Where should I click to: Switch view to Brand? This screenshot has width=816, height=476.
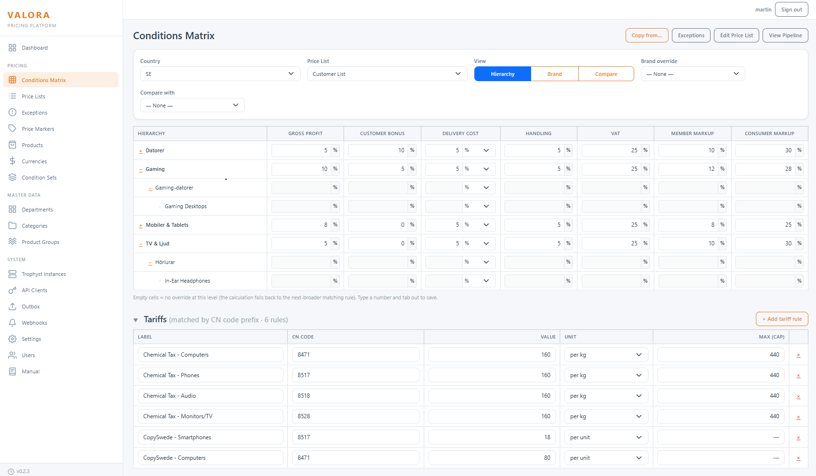554,74
